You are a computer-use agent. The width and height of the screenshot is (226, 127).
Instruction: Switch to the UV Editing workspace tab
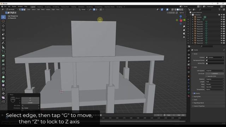pyautogui.click(x=56, y=7)
